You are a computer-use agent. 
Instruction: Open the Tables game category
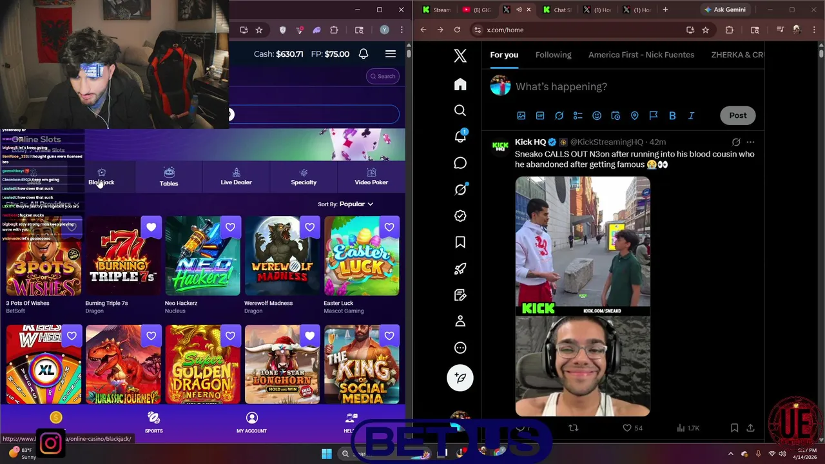pos(169,177)
